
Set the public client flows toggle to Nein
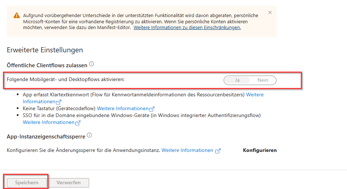click(263, 80)
